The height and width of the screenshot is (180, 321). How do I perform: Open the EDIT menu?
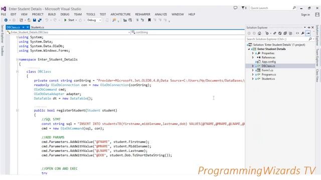coord(14,14)
